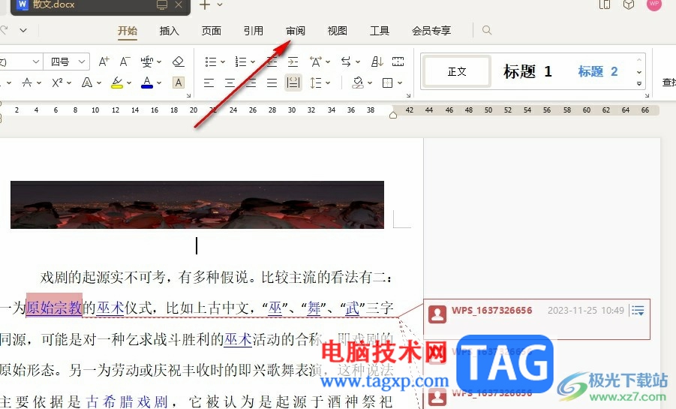This screenshot has height=409, width=676.
Task: Expand the highlight color dropdown arrow
Action: pos(129,83)
